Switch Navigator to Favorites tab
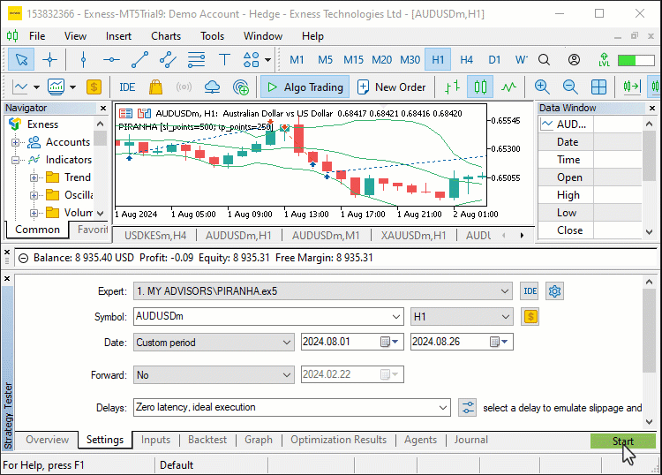This screenshot has height=475, width=662. click(x=93, y=230)
